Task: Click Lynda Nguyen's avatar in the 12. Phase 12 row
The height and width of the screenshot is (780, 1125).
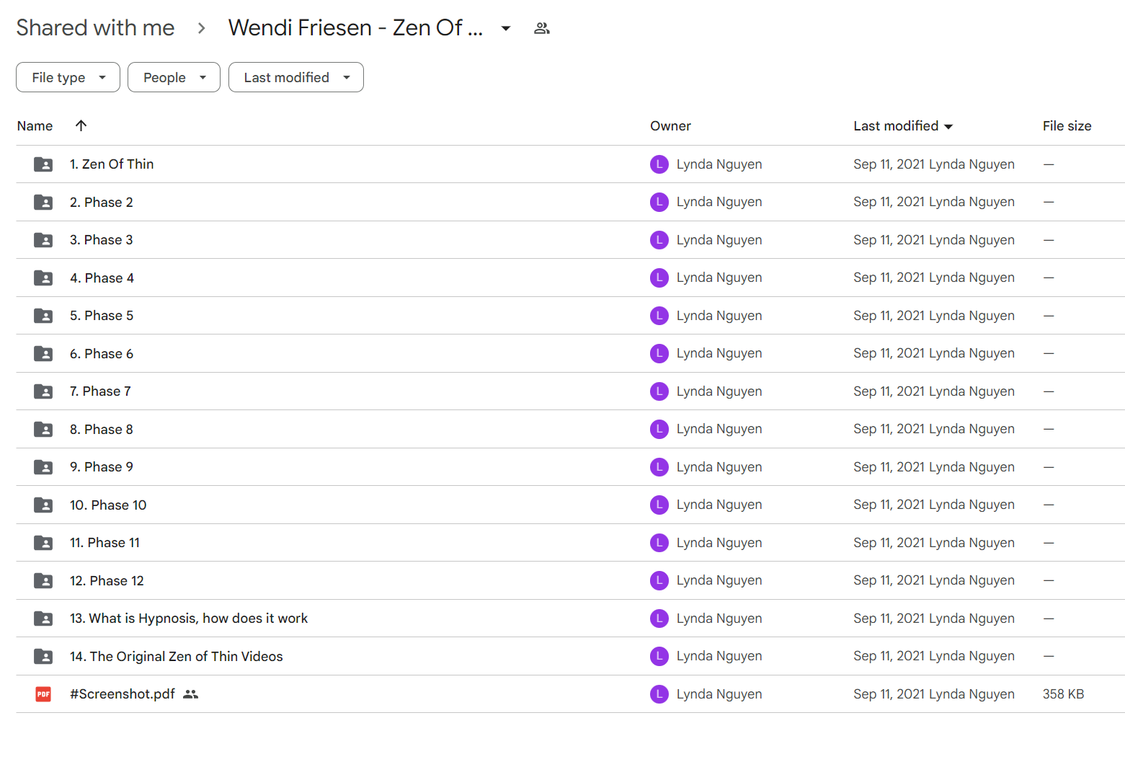Action: click(659, 580)
